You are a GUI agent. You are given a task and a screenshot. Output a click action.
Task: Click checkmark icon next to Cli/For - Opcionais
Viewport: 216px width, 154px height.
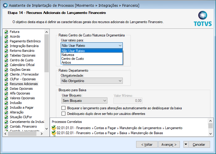click(x=6, y=79)
